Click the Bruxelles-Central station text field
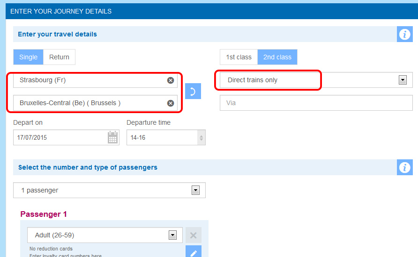 coord(95,103)
